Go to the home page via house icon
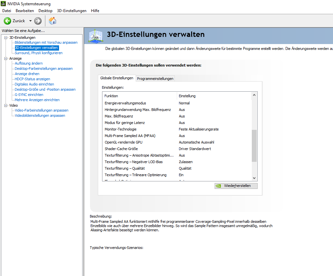The image size is (333, 276). pos(53,21)
